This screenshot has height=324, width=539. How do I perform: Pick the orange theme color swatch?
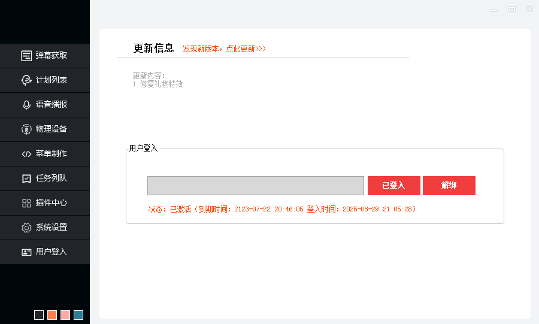[52, 315]
